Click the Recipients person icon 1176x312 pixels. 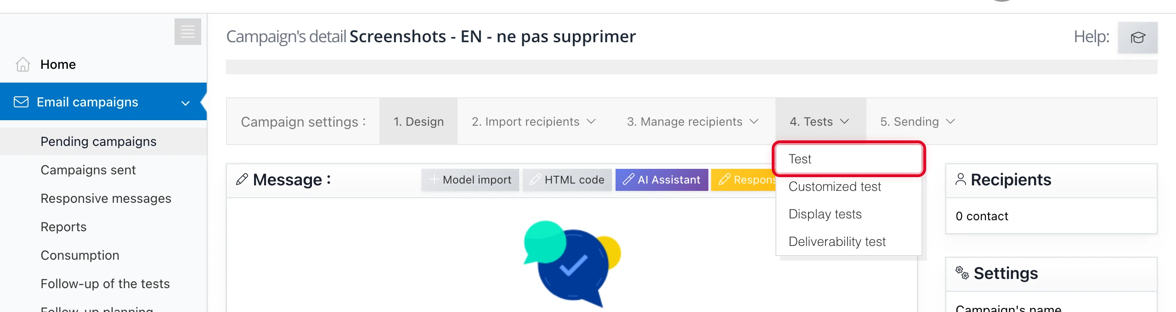(x=960, y=179)
